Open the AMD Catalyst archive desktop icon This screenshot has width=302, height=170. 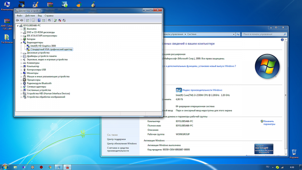coord(7,24)
